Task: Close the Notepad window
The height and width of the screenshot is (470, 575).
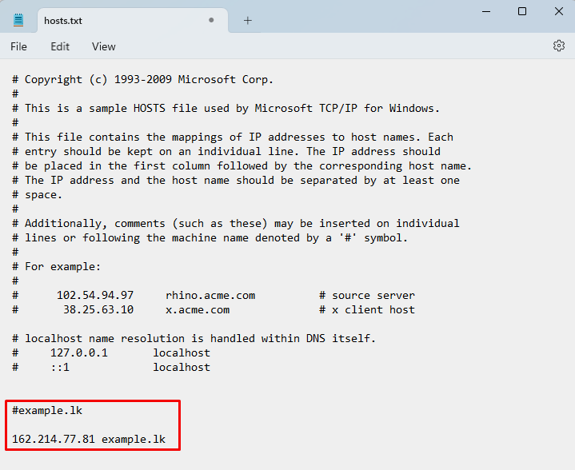Action: (558, 11)
